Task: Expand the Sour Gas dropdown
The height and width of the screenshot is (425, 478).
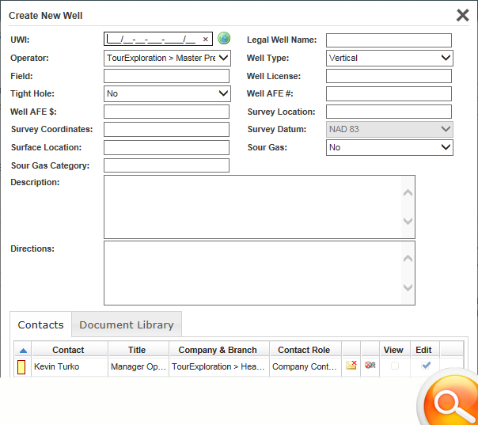Action: point(389,147)
